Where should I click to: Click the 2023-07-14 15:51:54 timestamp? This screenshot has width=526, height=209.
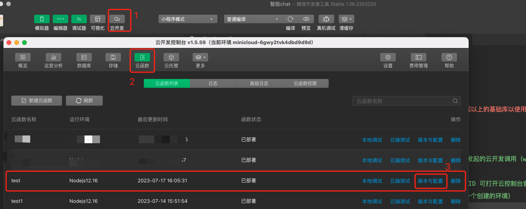pyautogui.click(x=162, y=201)
